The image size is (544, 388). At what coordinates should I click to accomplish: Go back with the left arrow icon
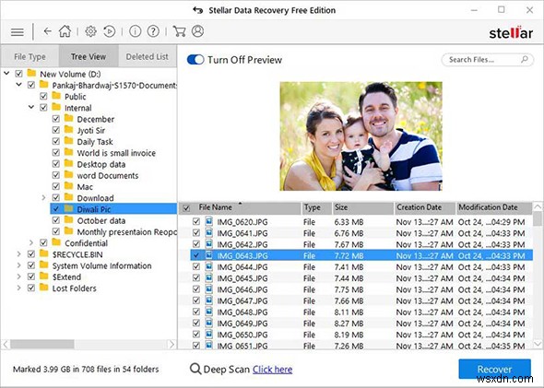pyautogui.click(x=47, y=31)
